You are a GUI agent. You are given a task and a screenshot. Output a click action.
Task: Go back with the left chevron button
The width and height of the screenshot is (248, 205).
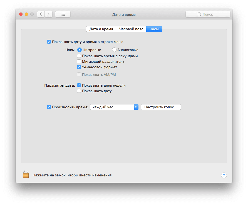tap(41, 14)
